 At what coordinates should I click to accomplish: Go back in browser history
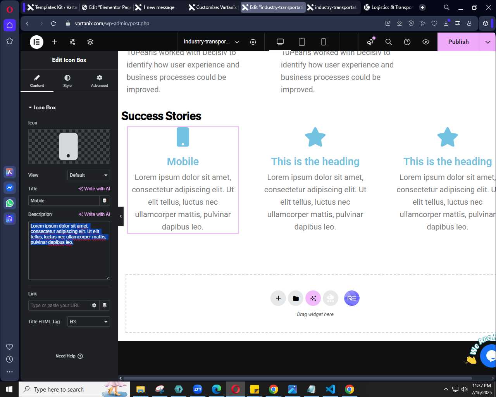coord(27,24)
